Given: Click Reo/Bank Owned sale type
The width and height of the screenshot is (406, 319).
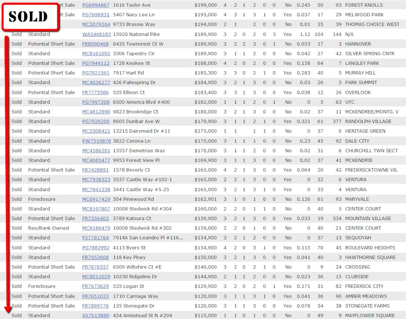Looking at the screenshot, I should (x=49, y=228).
